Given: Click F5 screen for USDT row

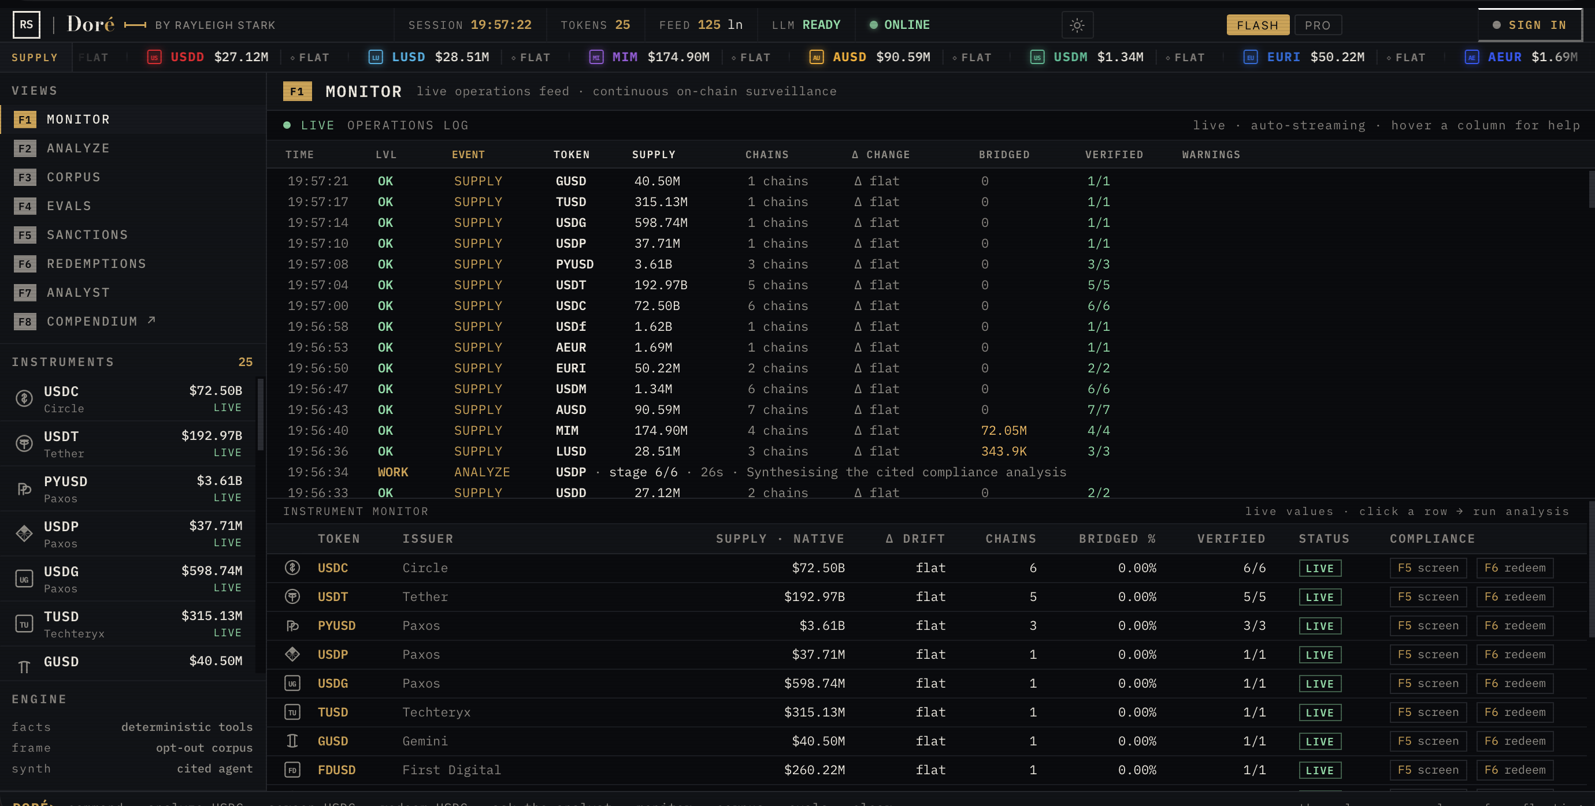Looking at the screenshot, I should pyautogui.click(x=1428, y=596).
